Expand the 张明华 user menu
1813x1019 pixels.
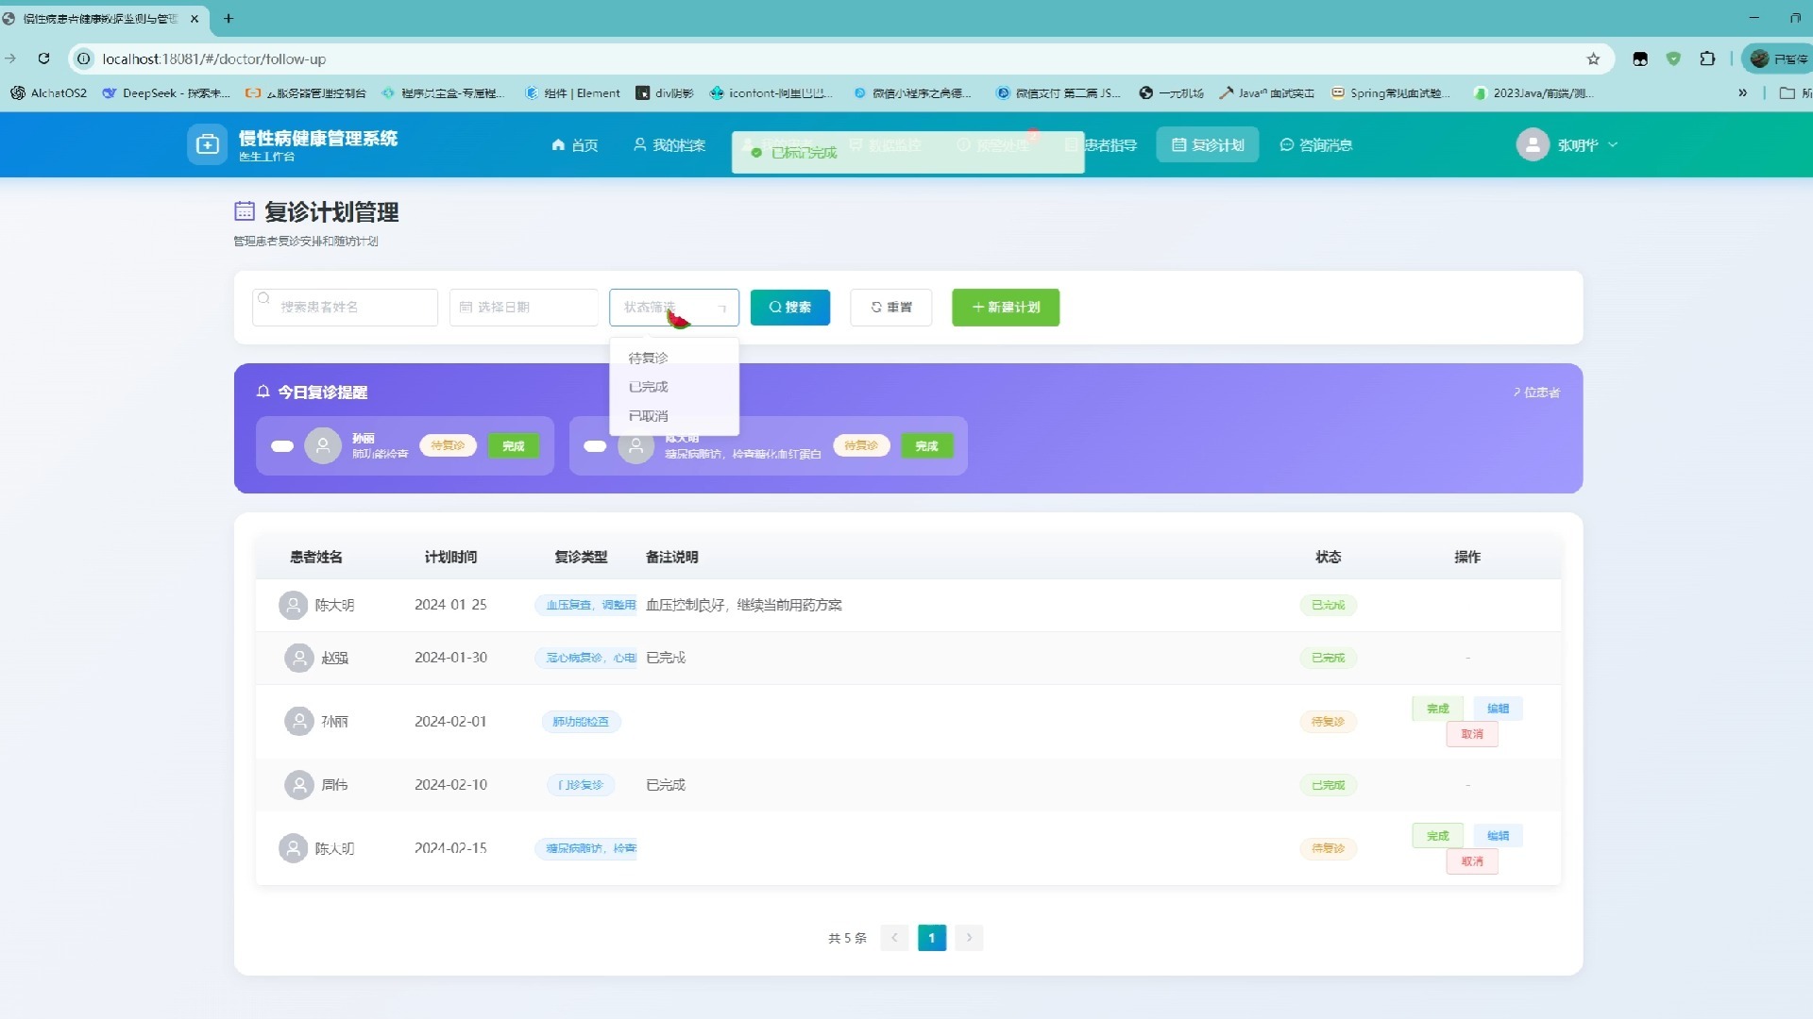pos(1577,144)
